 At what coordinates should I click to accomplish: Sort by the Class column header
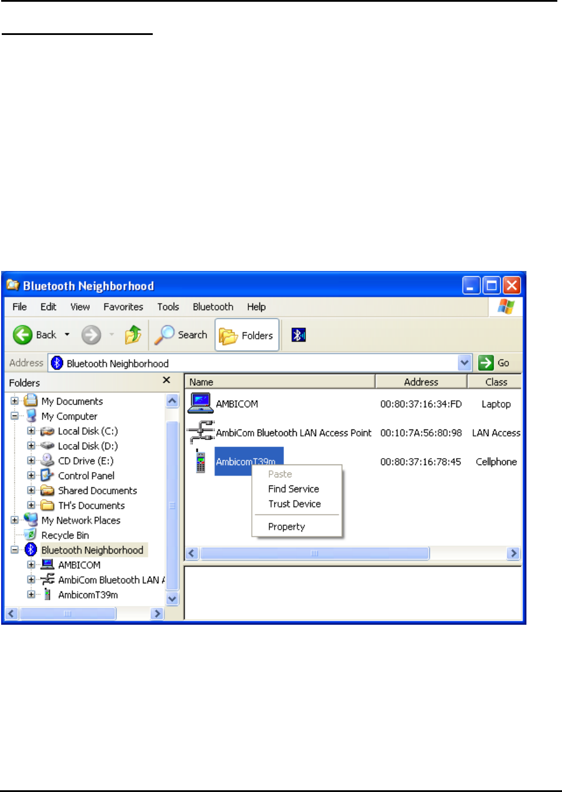pyautogui.click(x=495, y=382)
